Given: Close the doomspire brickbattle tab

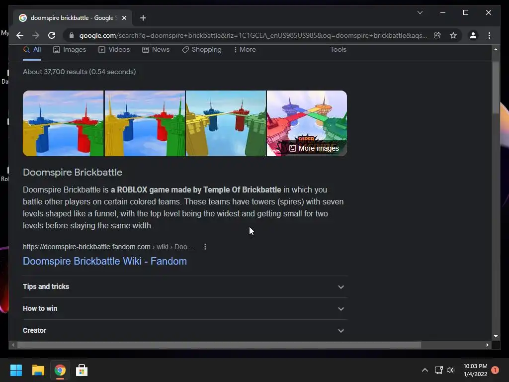Looking at the screenshot, I should [x=124, y=18].
